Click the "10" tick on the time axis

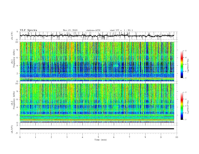(x=177, y=137)
